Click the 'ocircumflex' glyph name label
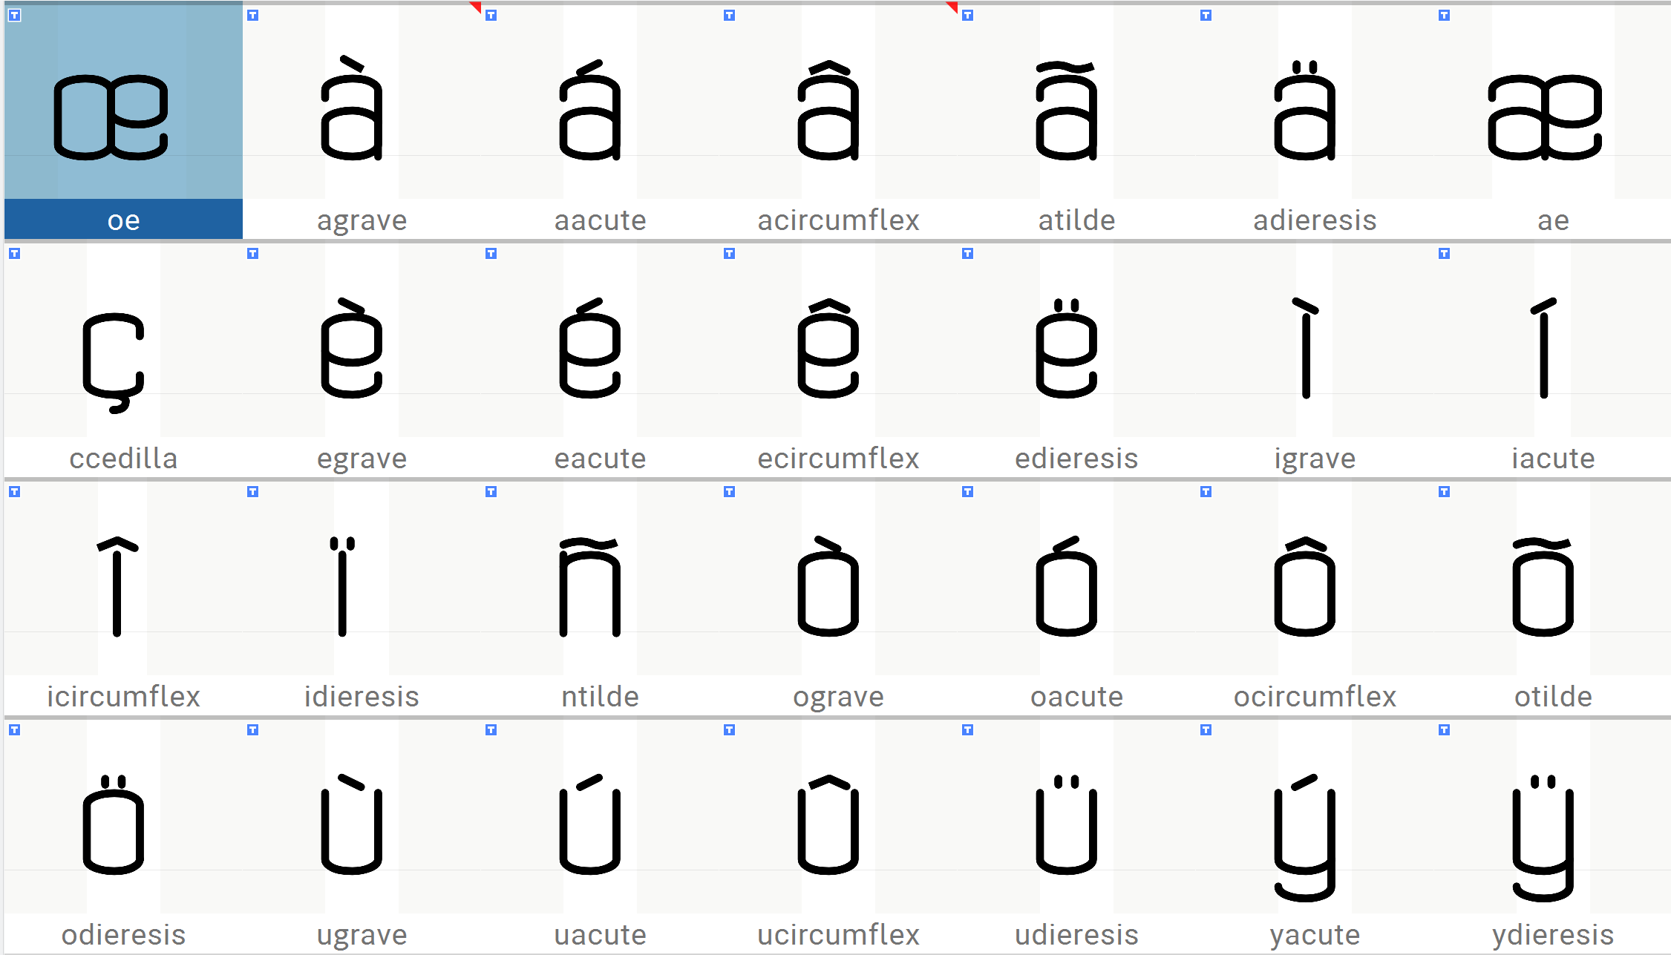This screenshot has height=955, width=1671. 1315,697
